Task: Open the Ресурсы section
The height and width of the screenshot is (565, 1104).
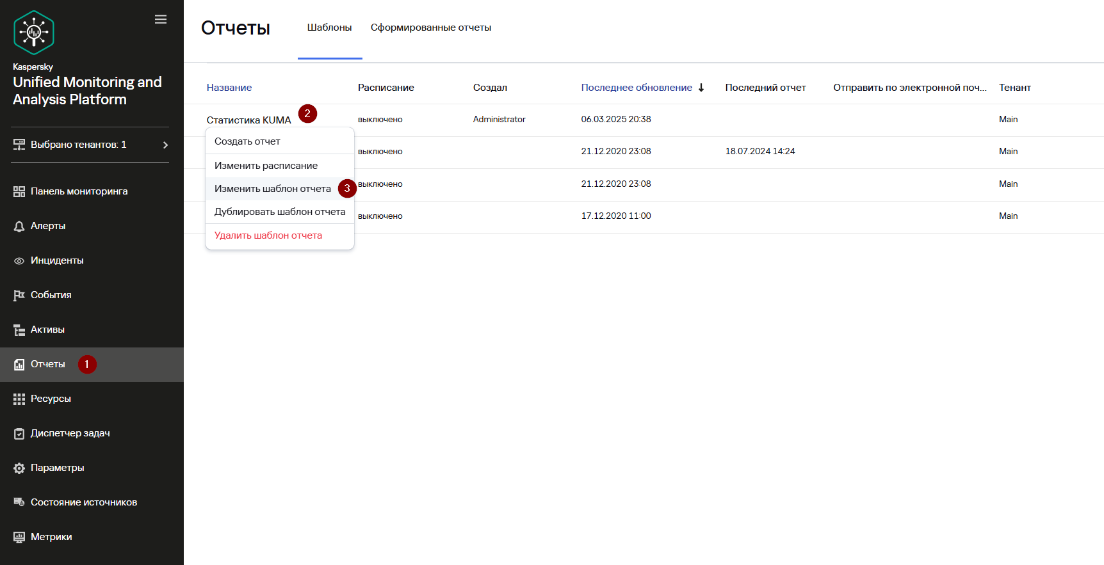Action: tap(51, 399)
